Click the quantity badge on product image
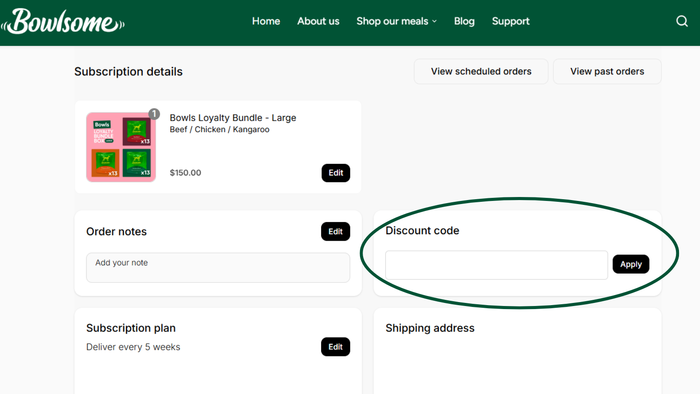 (x=154, y=114)
